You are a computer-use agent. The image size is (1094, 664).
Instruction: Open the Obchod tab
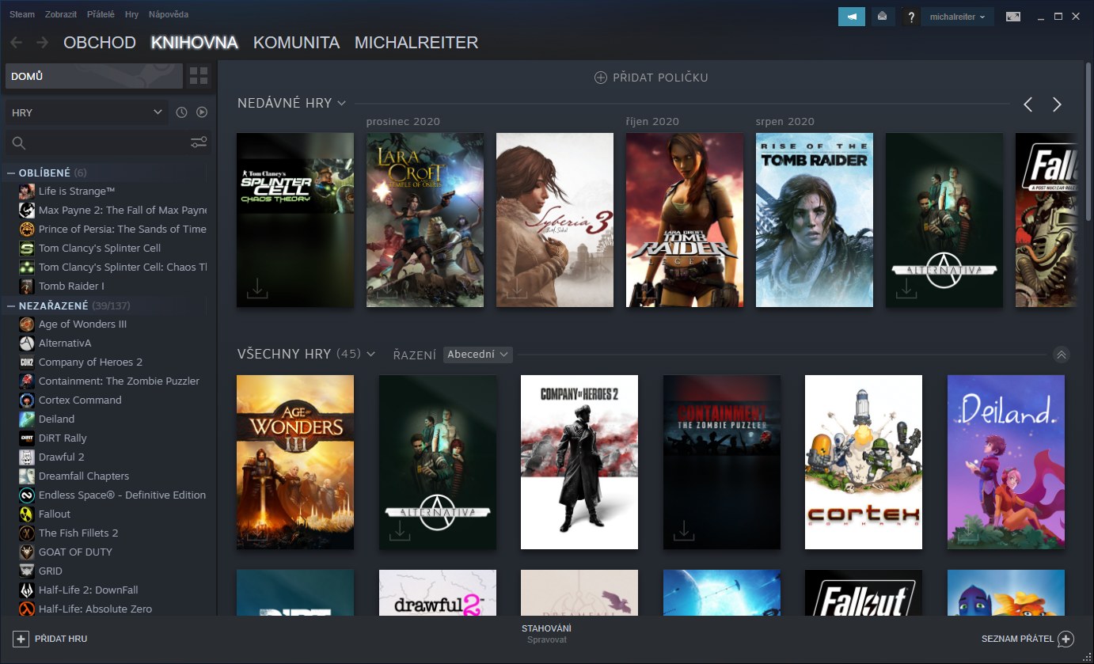(x=100, y=43)
